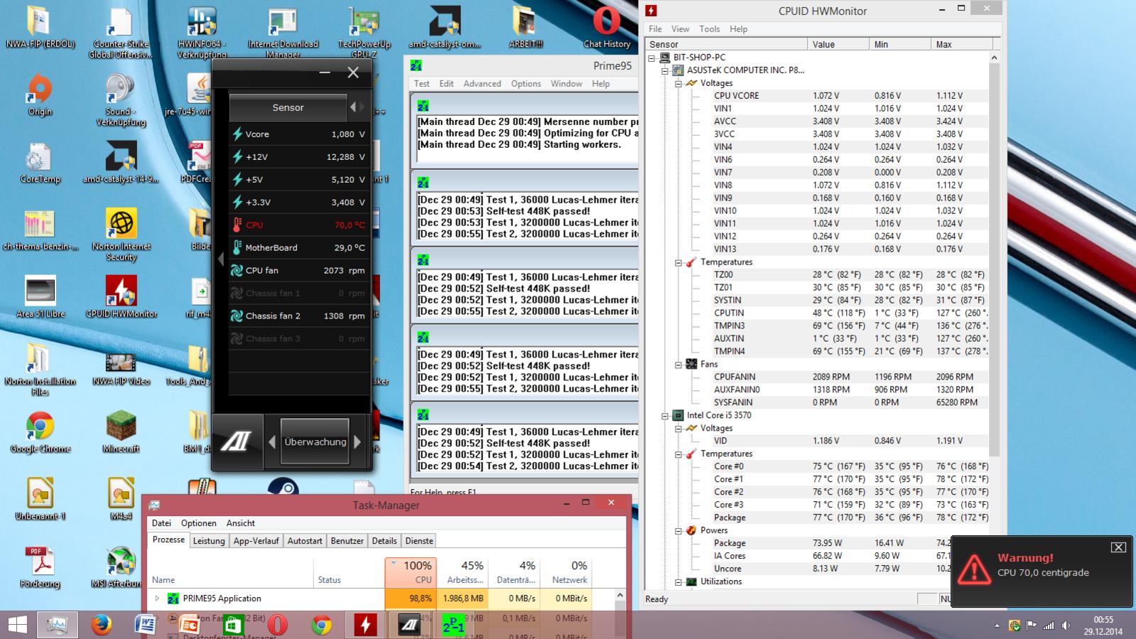The image size is (1136, 639).
Task: Open the Windows Start button
Action: [17, 625]
